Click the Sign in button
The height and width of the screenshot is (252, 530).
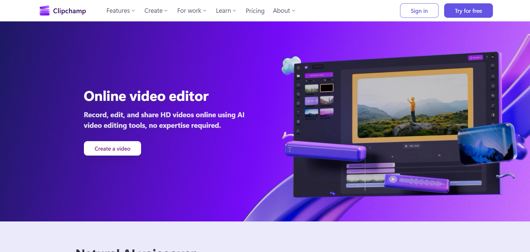(419, 11)
